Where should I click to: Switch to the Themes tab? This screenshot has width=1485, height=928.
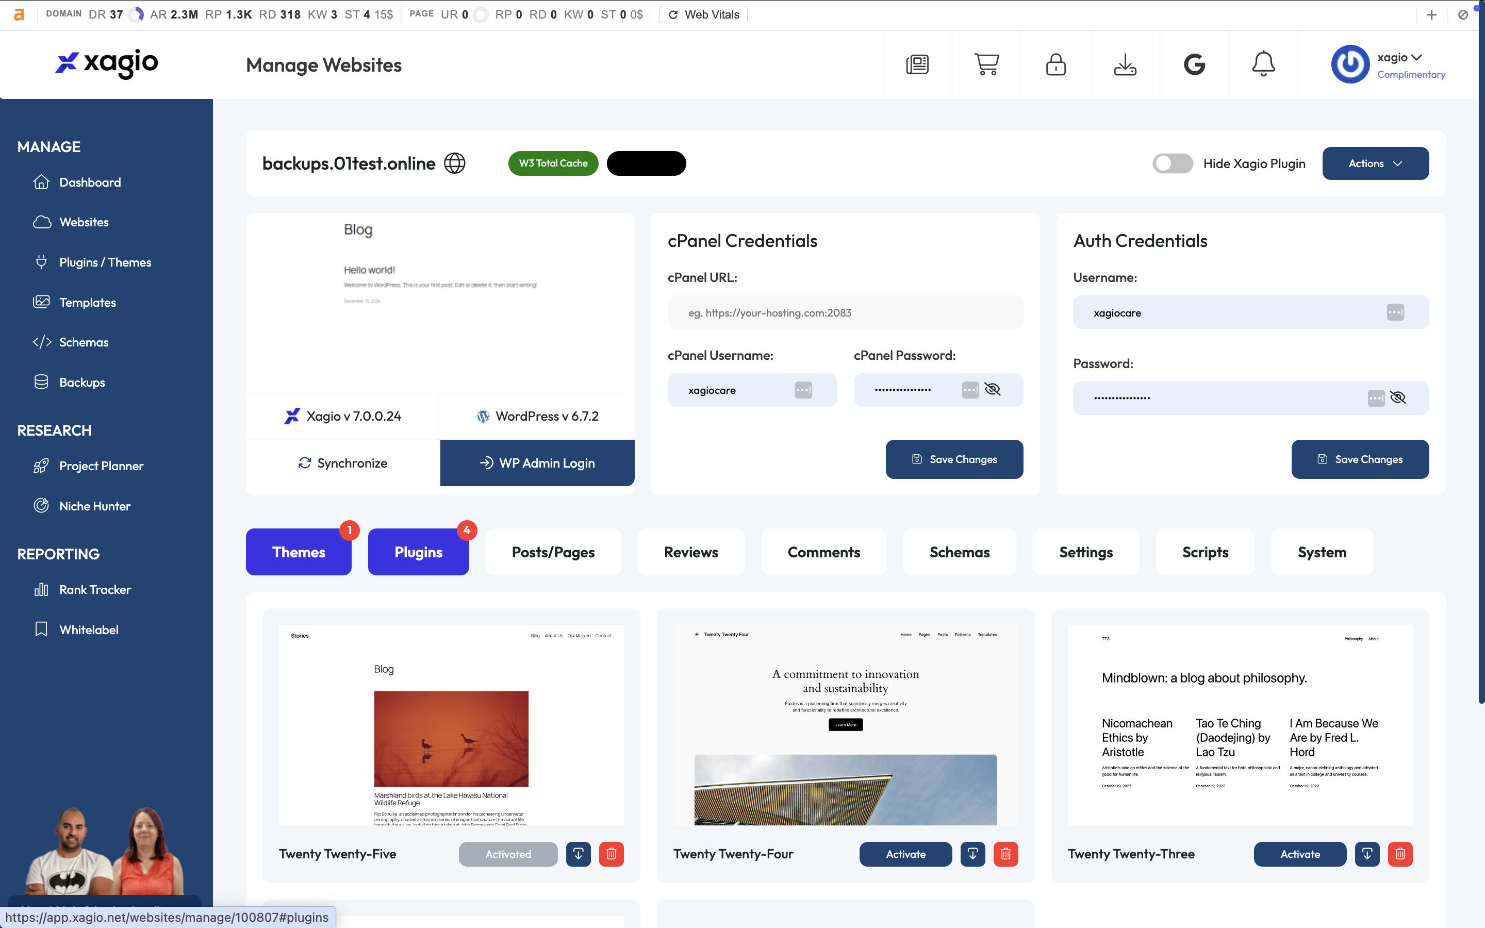tap(298, 552)
